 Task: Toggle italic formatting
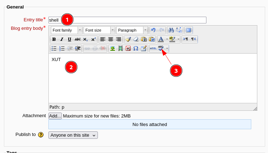62,39
